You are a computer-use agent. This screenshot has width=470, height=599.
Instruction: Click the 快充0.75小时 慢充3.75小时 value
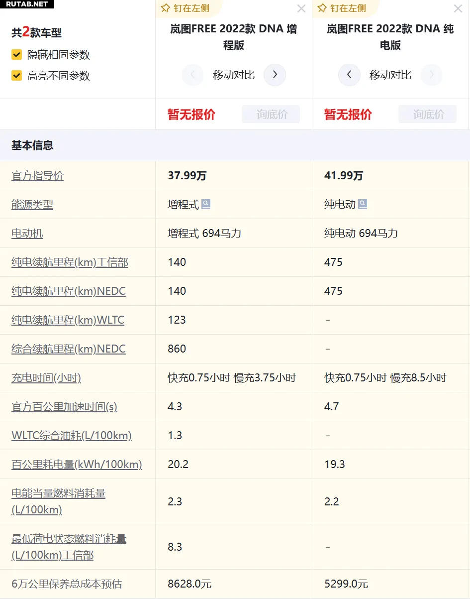pyautogui.click(x=232, y=378)
